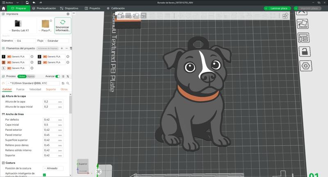This screenshot has height=177, width=328.
Task: Click the Imprimir placa button
Action: coord(309,8)
